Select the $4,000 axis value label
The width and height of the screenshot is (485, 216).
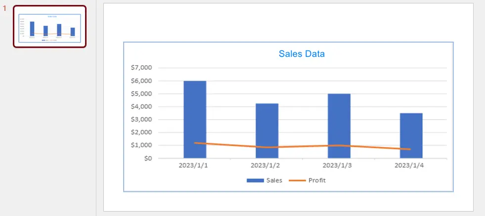point(141,106)
